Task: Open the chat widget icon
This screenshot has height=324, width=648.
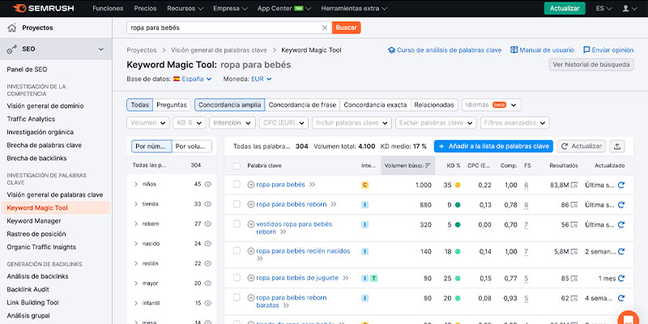Action: pyautogui.click(x=629, y=320)
